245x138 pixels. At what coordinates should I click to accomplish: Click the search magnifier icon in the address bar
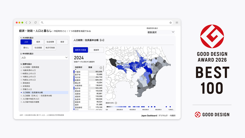[x=42, y=22]
